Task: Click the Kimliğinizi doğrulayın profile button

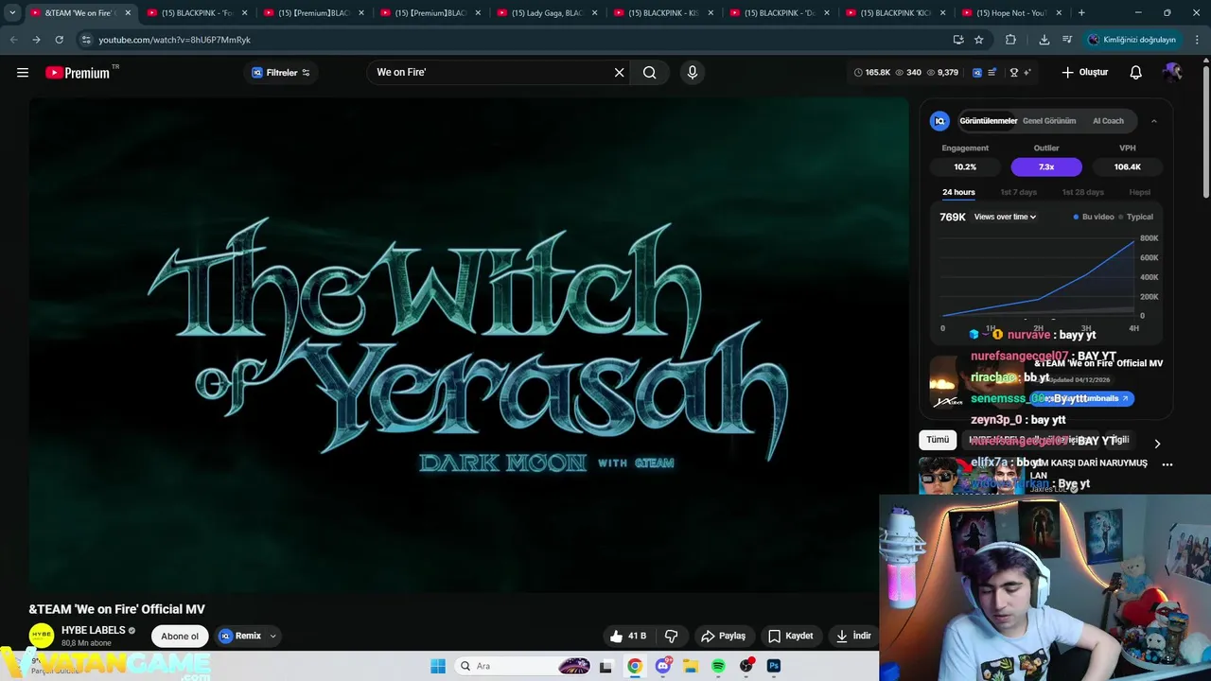Action: click(x=1132, y=40)
